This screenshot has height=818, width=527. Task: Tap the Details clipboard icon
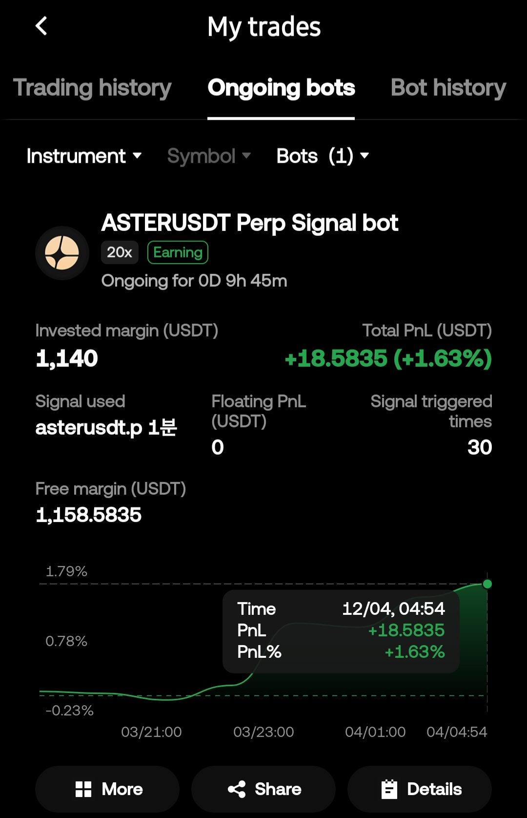[389, 789]
